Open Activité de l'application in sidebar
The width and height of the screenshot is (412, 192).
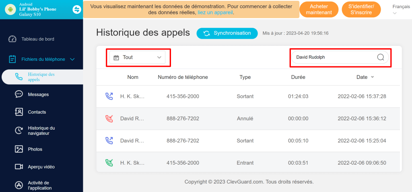click(x=40, y=186)
